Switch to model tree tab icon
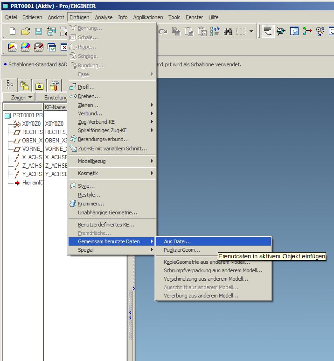Screen dimensions: 334x361 [x=10, y=85]
